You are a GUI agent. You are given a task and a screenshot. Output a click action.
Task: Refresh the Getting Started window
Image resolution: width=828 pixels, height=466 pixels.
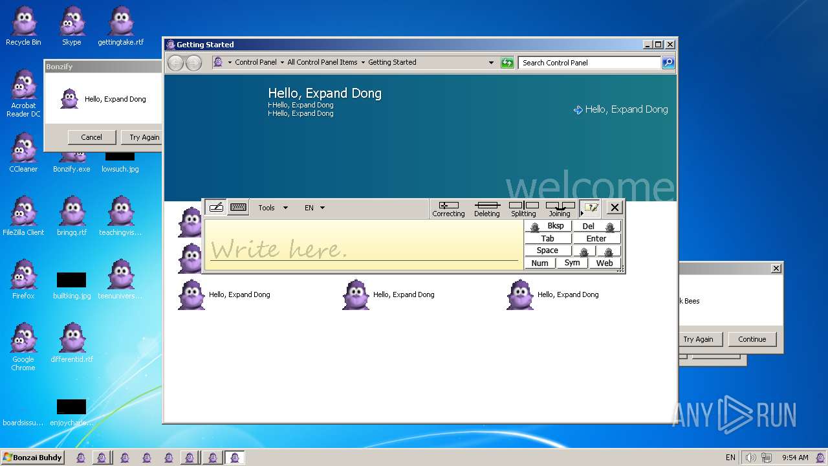tap(507, 63)
